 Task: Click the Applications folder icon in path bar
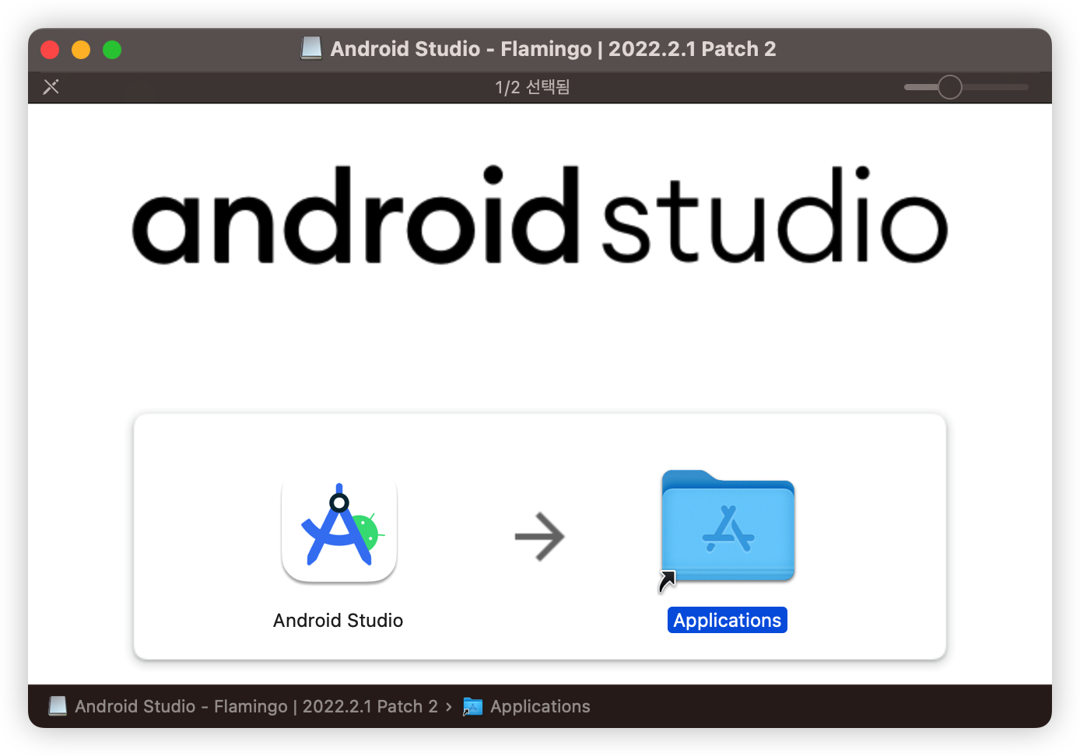click(472, 706)
